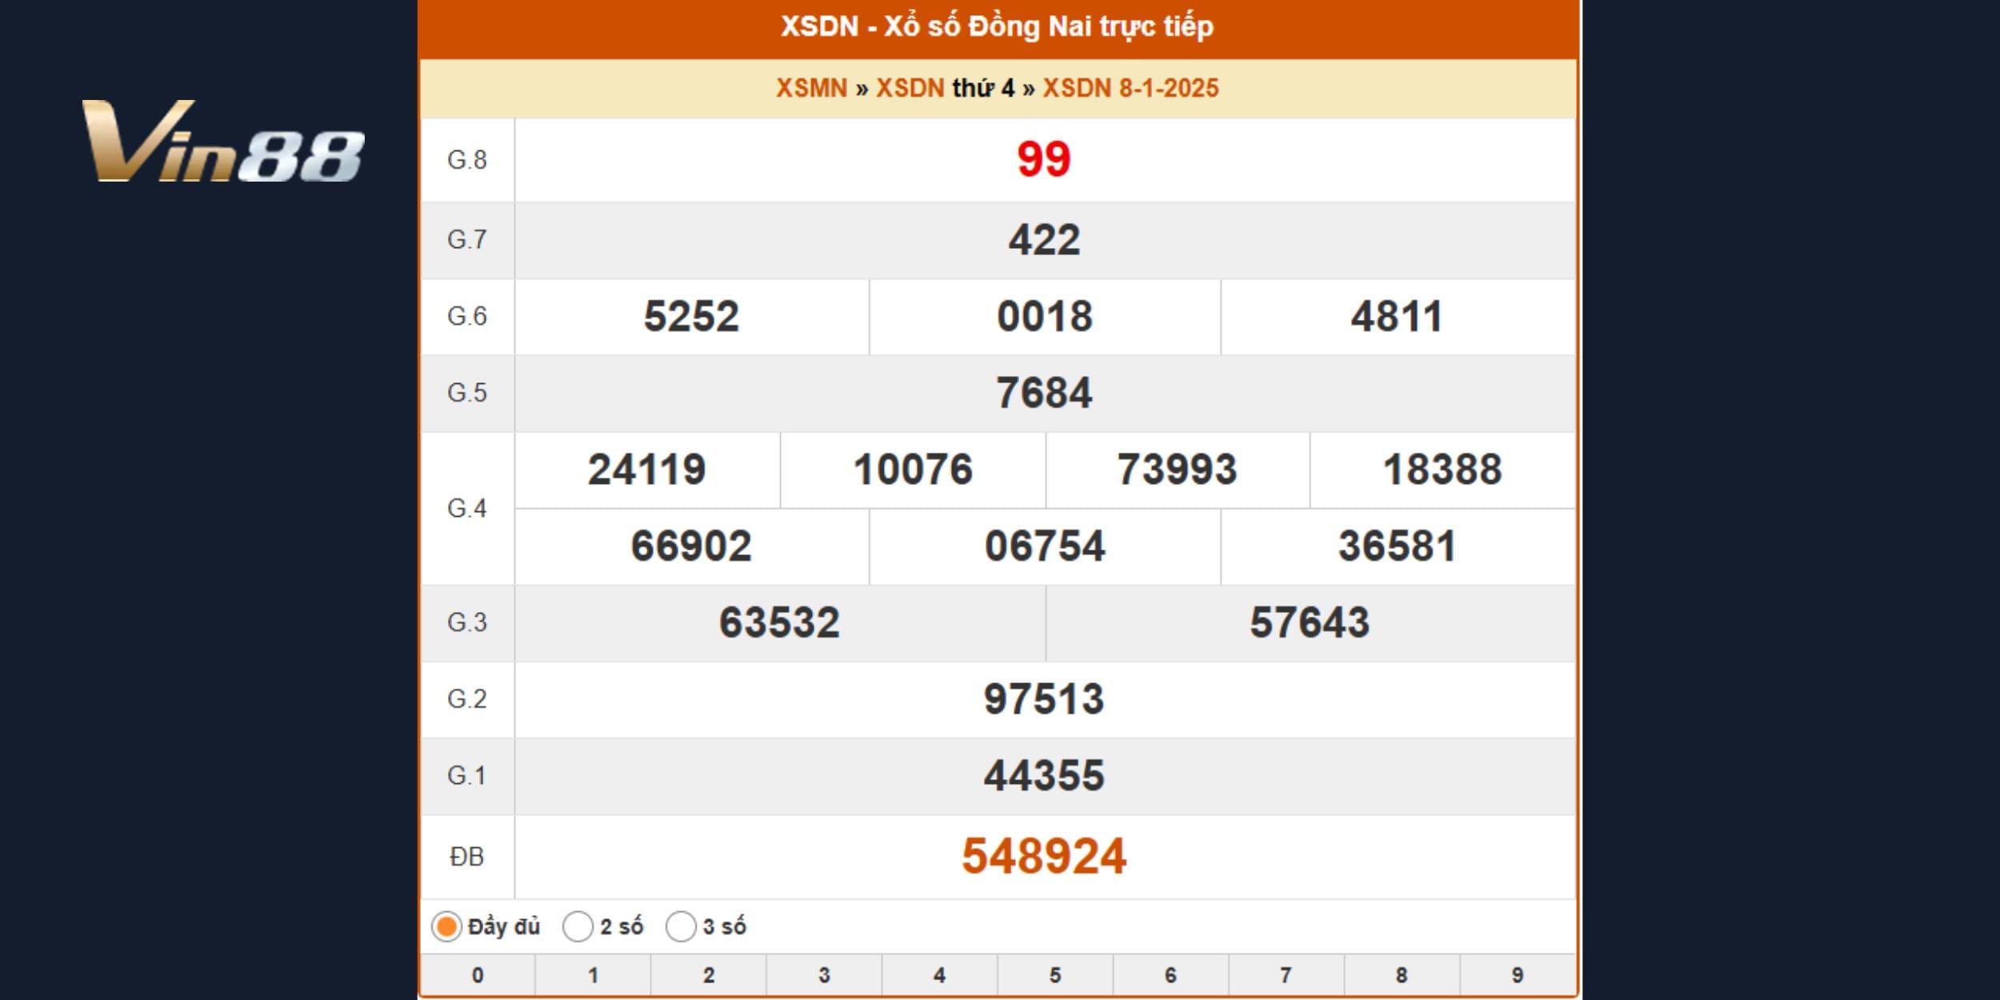Image resolution: width=2000 pixels, height=1000 pixels.
Task: Select the 3 số radio button
Action: tap(681, 926)
